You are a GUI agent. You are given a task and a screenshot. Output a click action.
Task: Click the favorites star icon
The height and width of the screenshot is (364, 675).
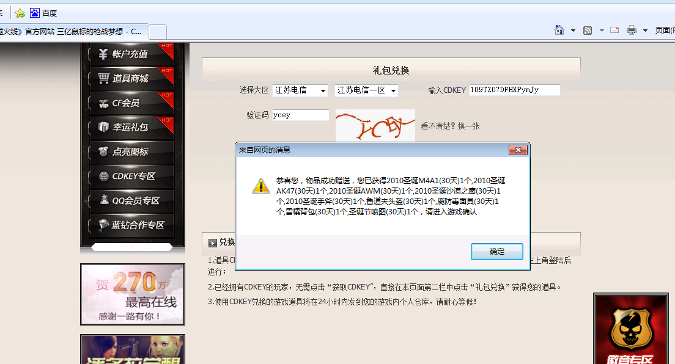pos(20,13)
